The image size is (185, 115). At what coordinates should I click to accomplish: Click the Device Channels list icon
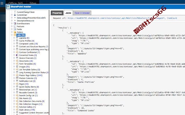[x=17, y=58]
